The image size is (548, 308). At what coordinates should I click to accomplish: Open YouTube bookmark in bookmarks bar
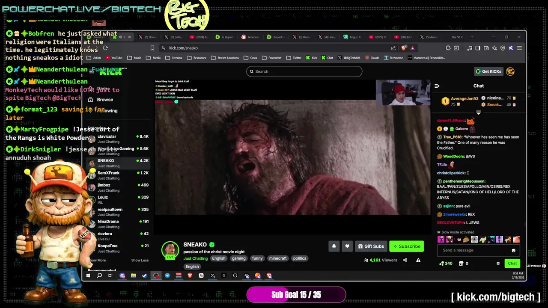114,58
